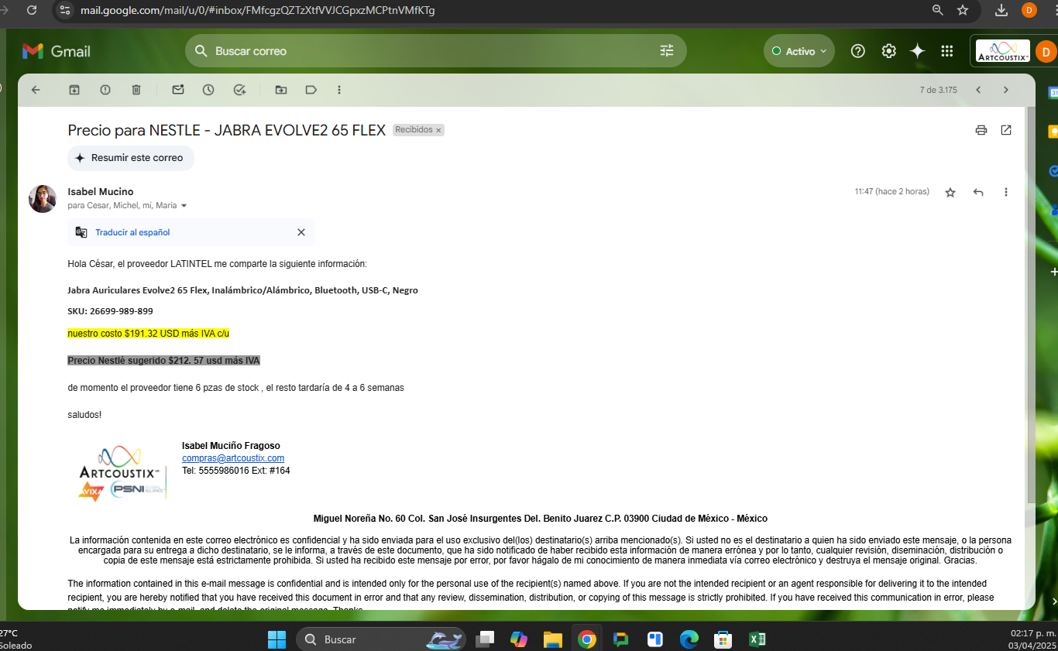Bookmark this page with star icon
The image size is (1058, 651).
963,10
